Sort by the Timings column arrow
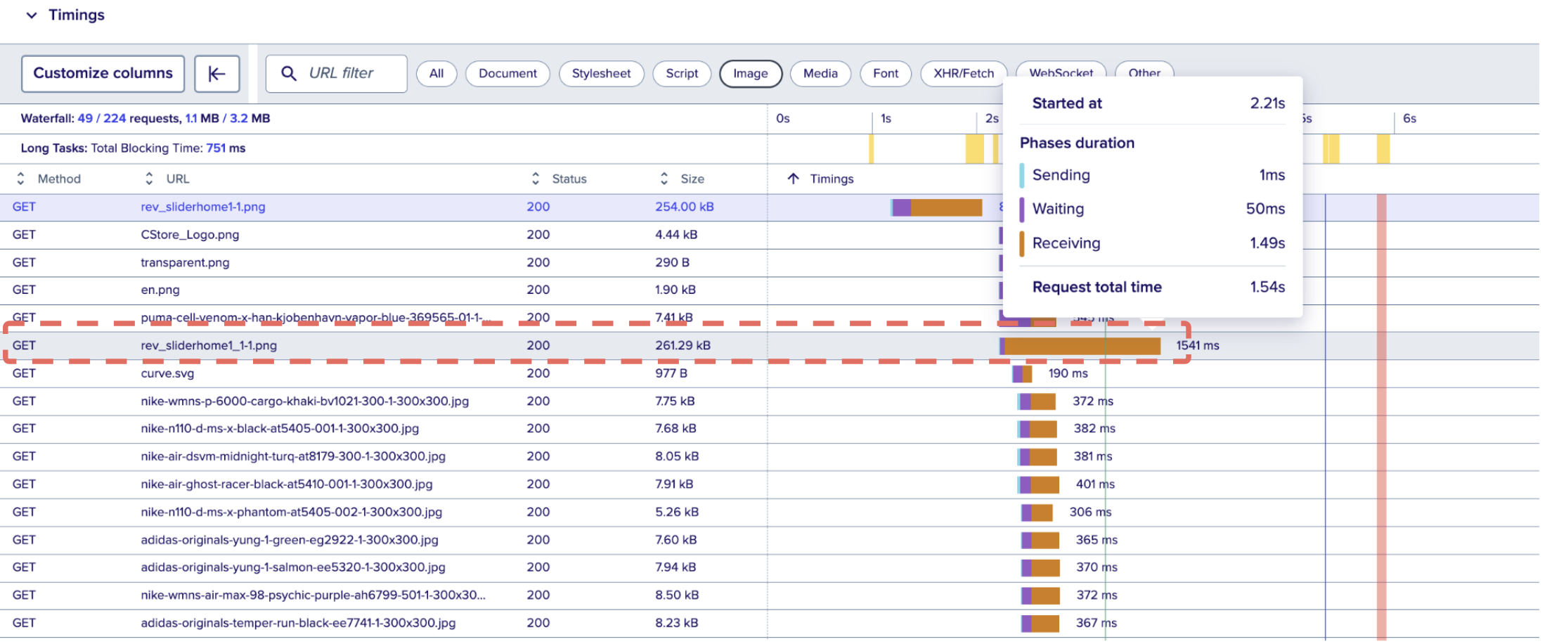 [793, 179]
